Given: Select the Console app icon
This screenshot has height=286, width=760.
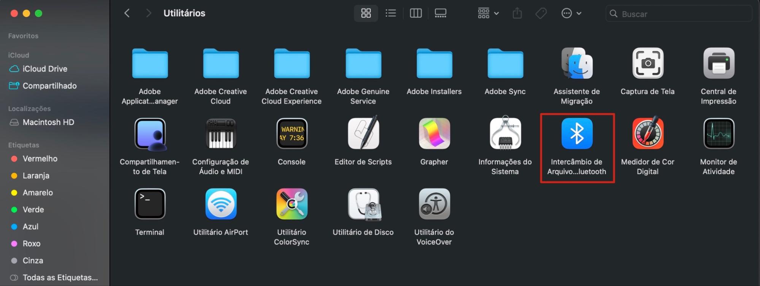Looking at the screenshot, I should (292, 133).
